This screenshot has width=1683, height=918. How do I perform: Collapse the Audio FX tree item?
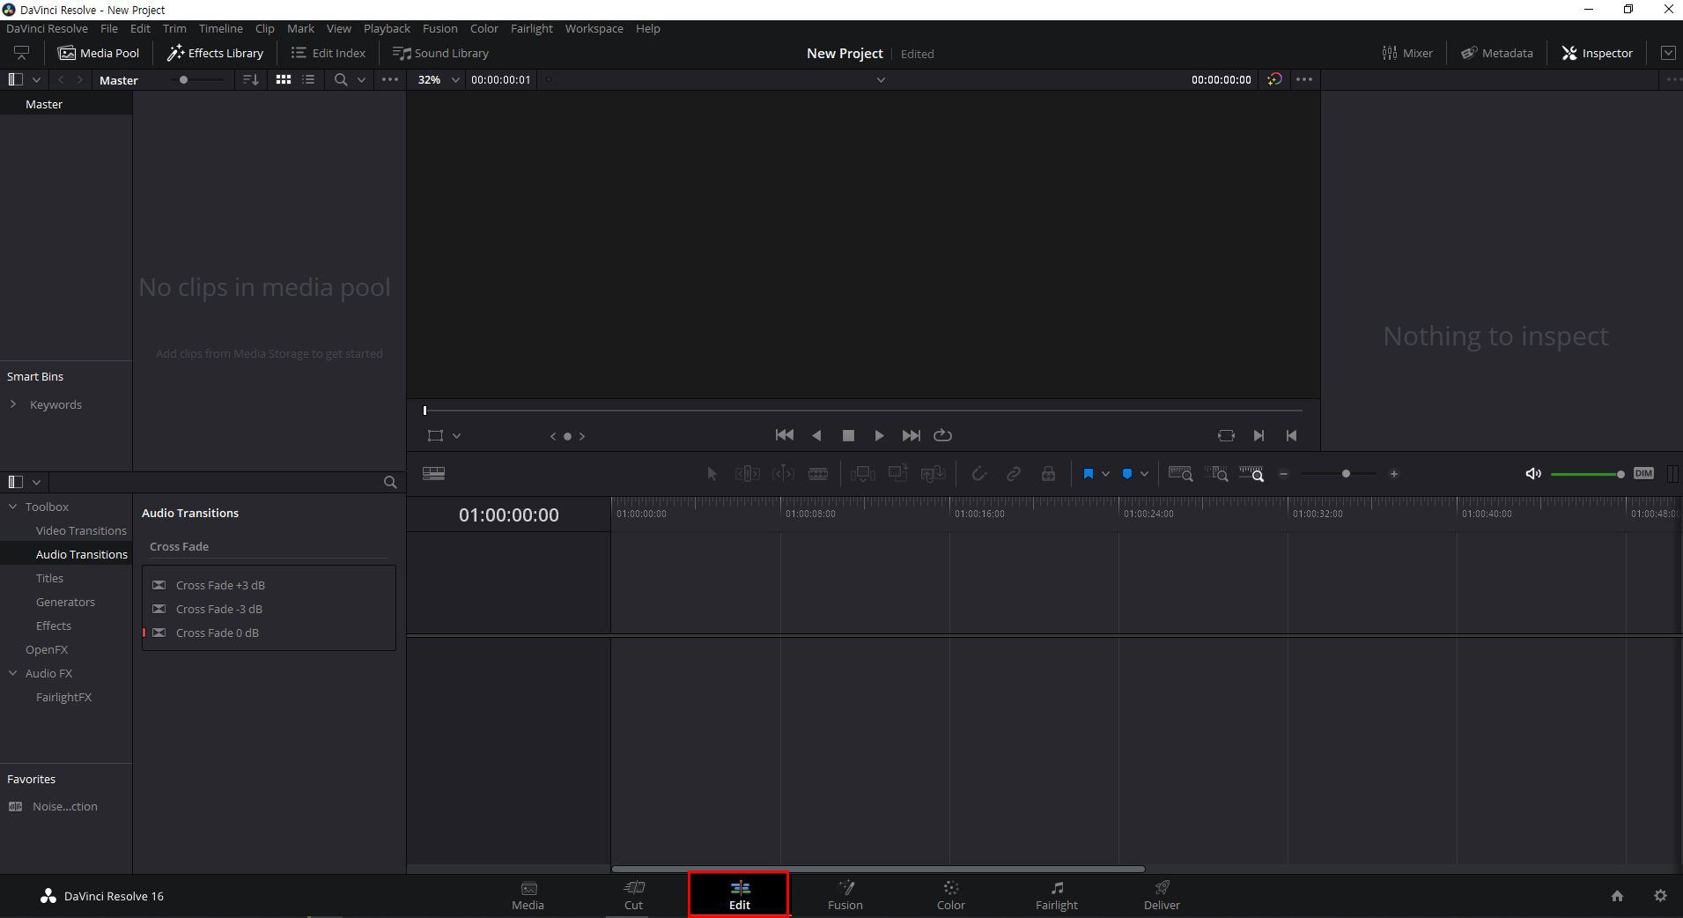(12, 673)
